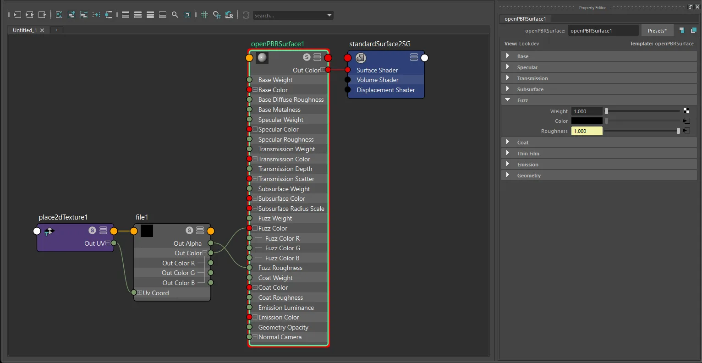Select the Surface Shader attribute row
Viewport: 702px width, 363px height.
[386, 70]
